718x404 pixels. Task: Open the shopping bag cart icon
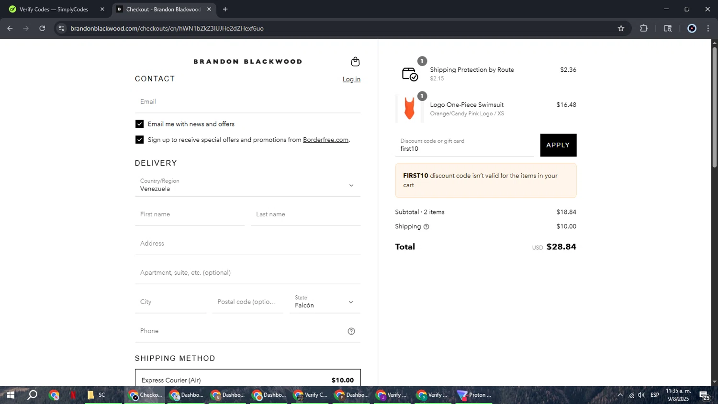pyautogui.click(x=355, y=61)
